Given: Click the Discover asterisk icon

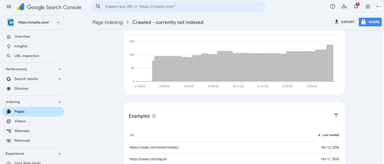Looking at the screenshot, I should pos(9,88).
